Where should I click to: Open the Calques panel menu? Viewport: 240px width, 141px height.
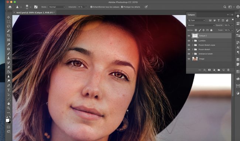[x=232, y=15]
